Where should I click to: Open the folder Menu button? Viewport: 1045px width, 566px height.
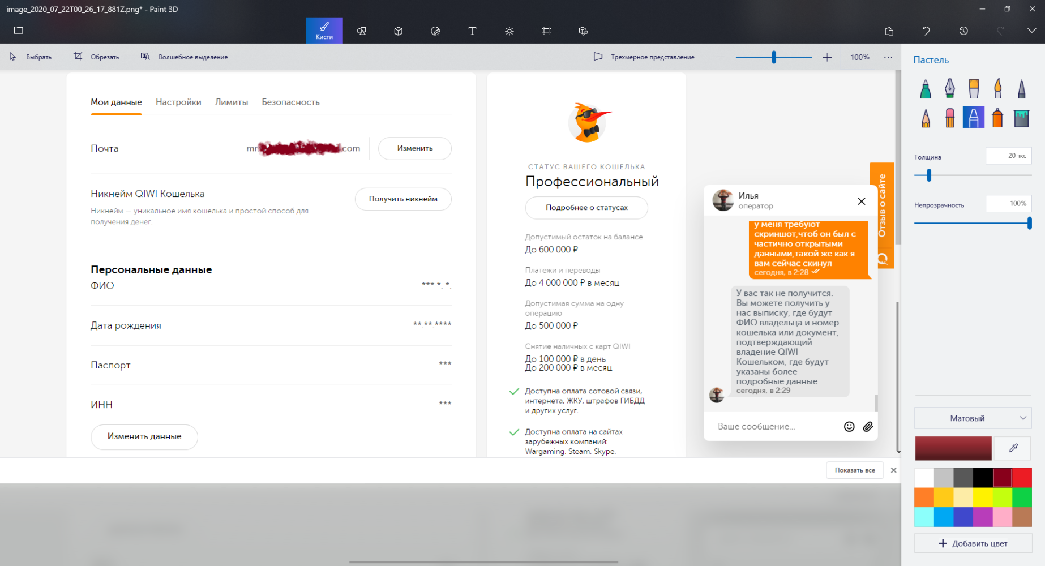[19, 31]
